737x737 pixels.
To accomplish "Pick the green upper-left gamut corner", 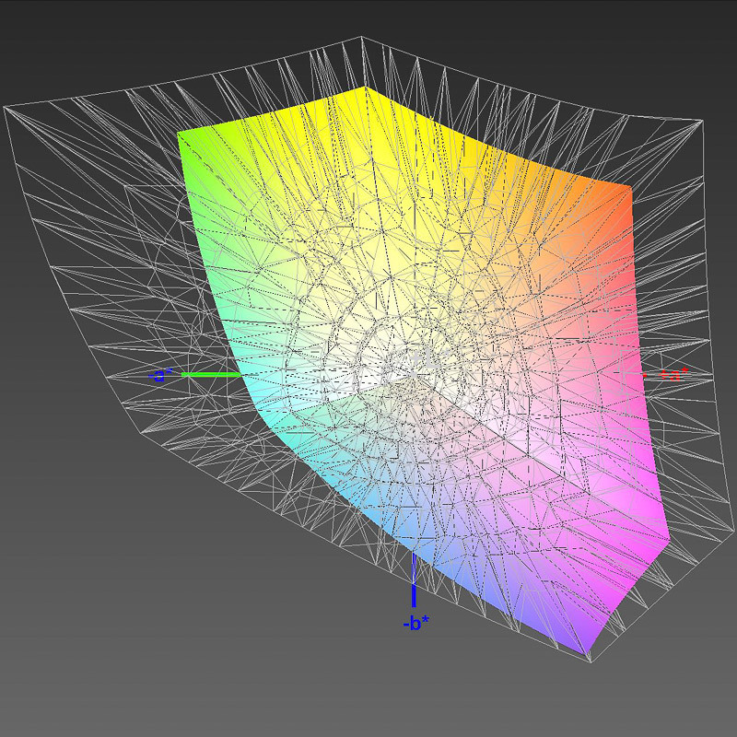I will [x=181, y=135].
